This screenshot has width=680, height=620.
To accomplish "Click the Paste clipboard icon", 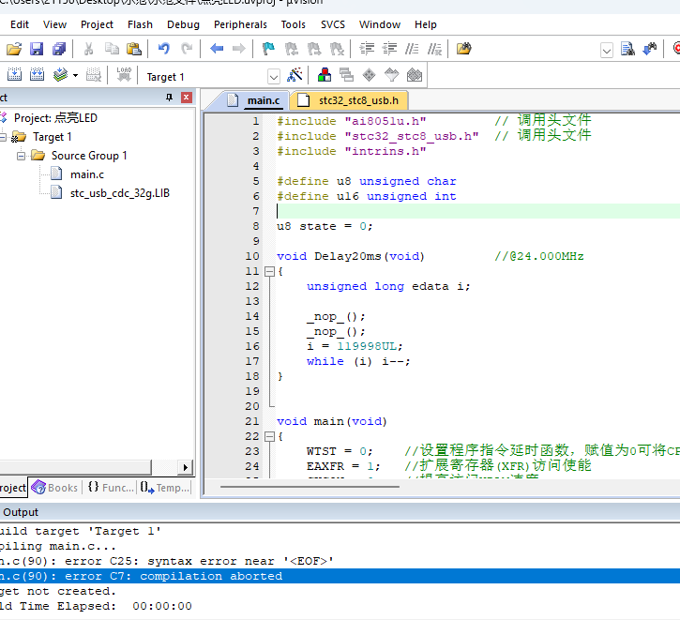I will [x=134, y=49].
